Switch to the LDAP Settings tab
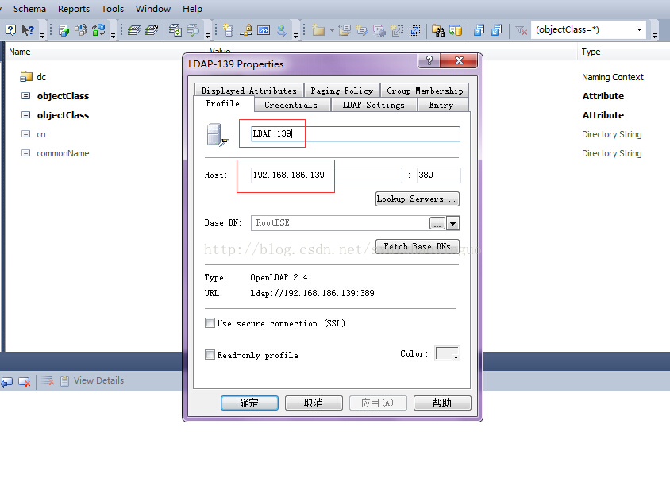The width and height of the screenshot is (670, 482). click(x=373, y=105)
